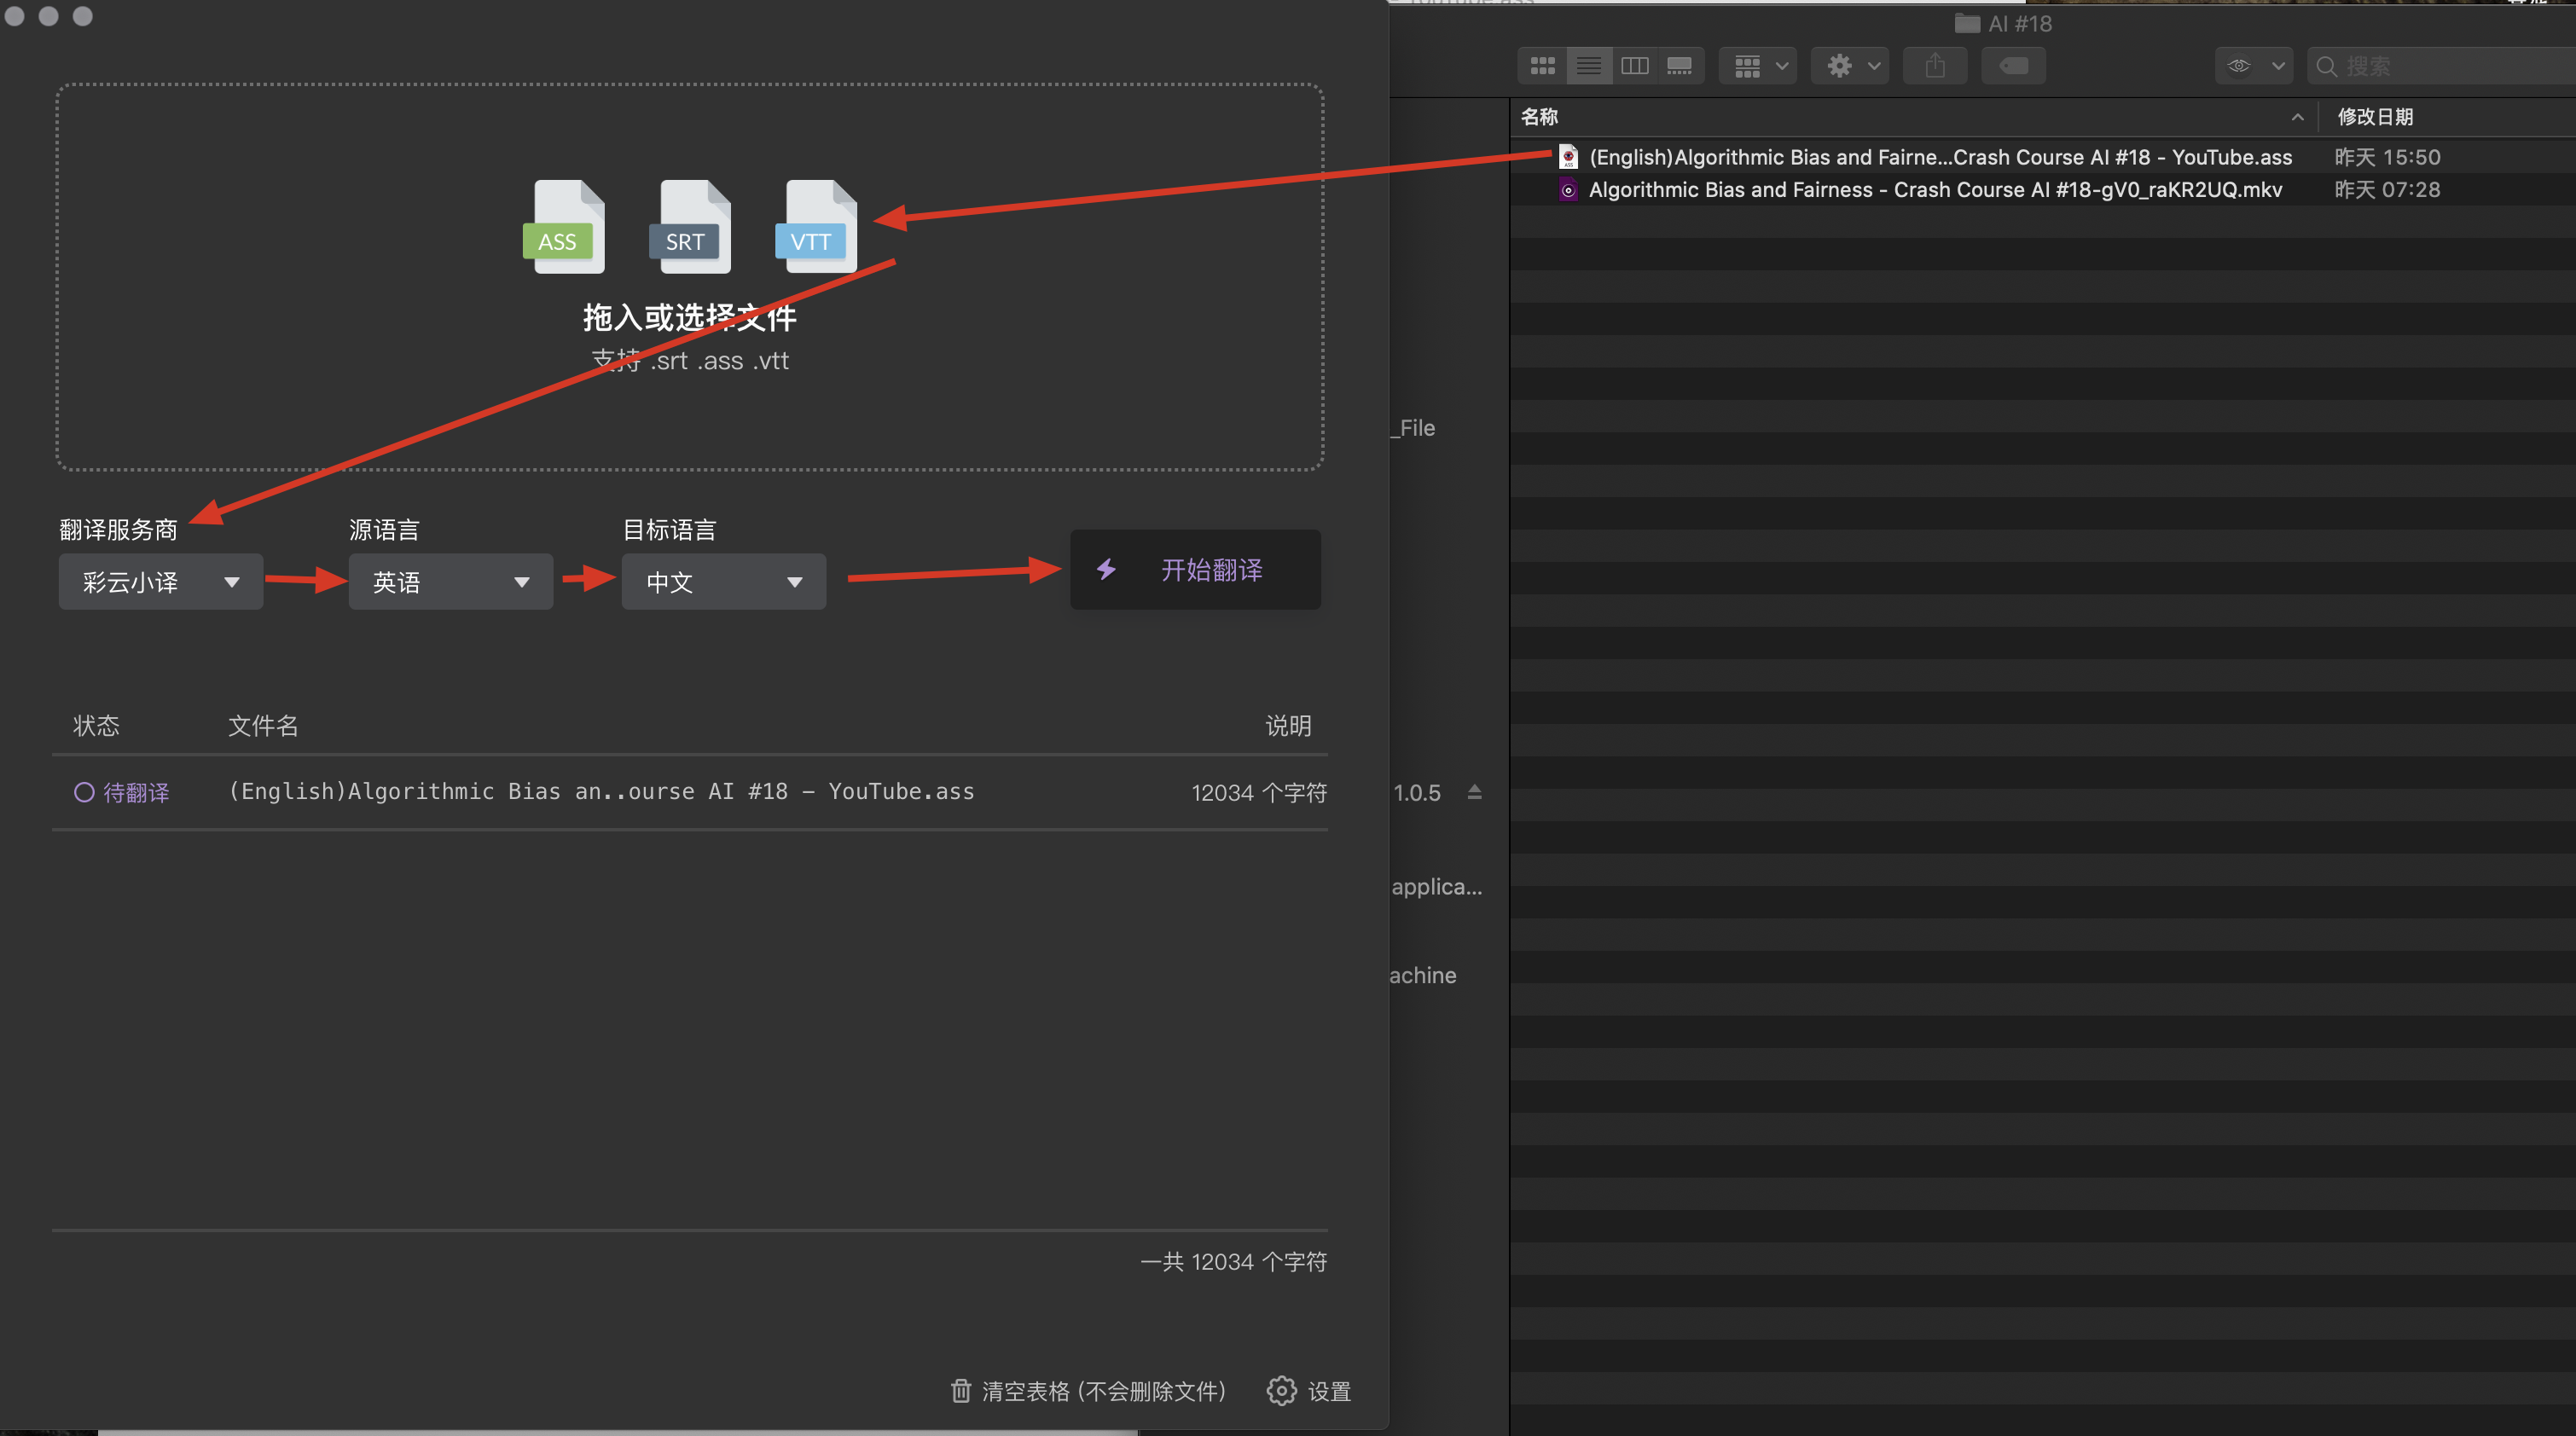Screen dimensions: 2576x1436
Task: Click 清空表格 to clear the table
Action: tap(1089, 1391)
